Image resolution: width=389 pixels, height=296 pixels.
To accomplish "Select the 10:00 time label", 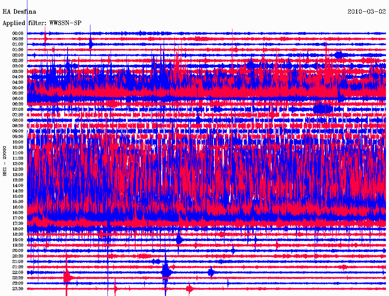I will tap(18, 142).
